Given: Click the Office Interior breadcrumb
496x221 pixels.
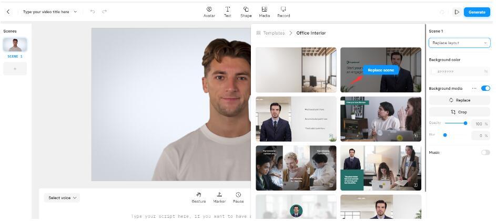Looking at the screenshot, I should pyautogui.click(x=311, y=33).
